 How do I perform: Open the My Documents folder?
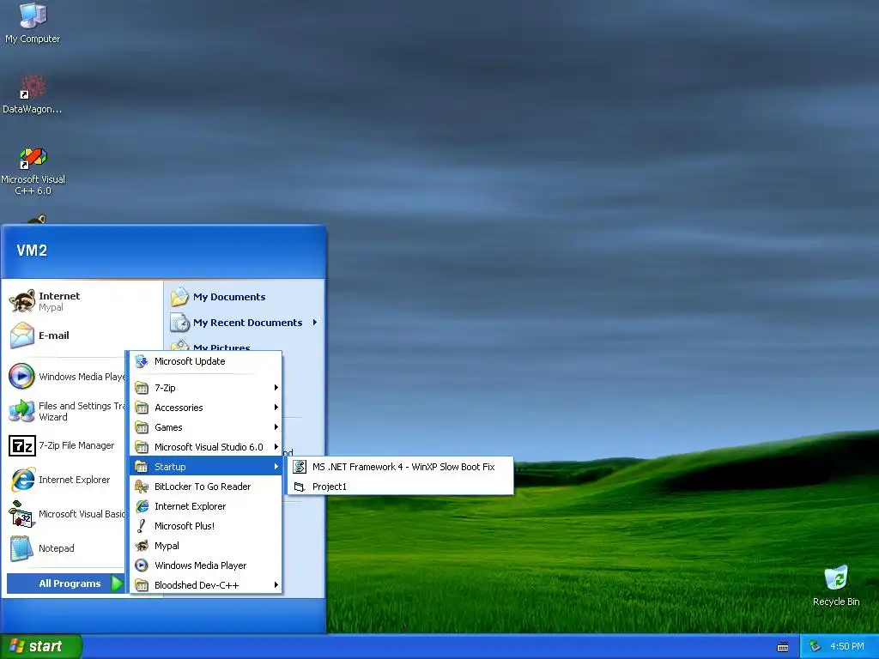pos(244,297)
